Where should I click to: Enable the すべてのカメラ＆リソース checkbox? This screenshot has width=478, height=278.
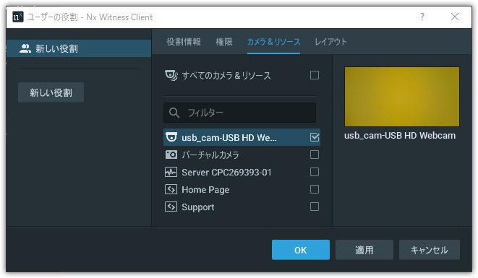coord(315,75)
